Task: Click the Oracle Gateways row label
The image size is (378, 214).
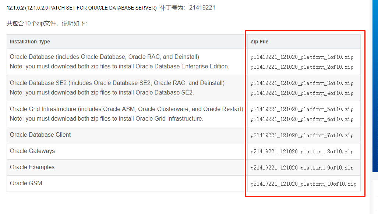Action: (x=32, y=151)
